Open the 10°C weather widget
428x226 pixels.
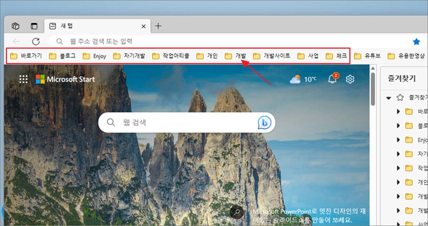303,79
